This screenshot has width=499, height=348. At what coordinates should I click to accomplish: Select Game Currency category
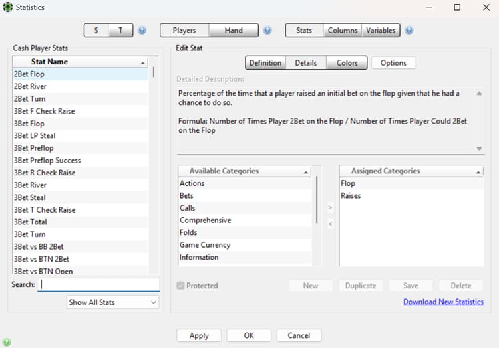[x=244, y=245]
